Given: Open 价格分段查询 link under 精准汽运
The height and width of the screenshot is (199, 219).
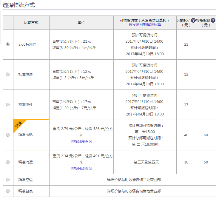Looking at the screenshot, I should (81, 168).
